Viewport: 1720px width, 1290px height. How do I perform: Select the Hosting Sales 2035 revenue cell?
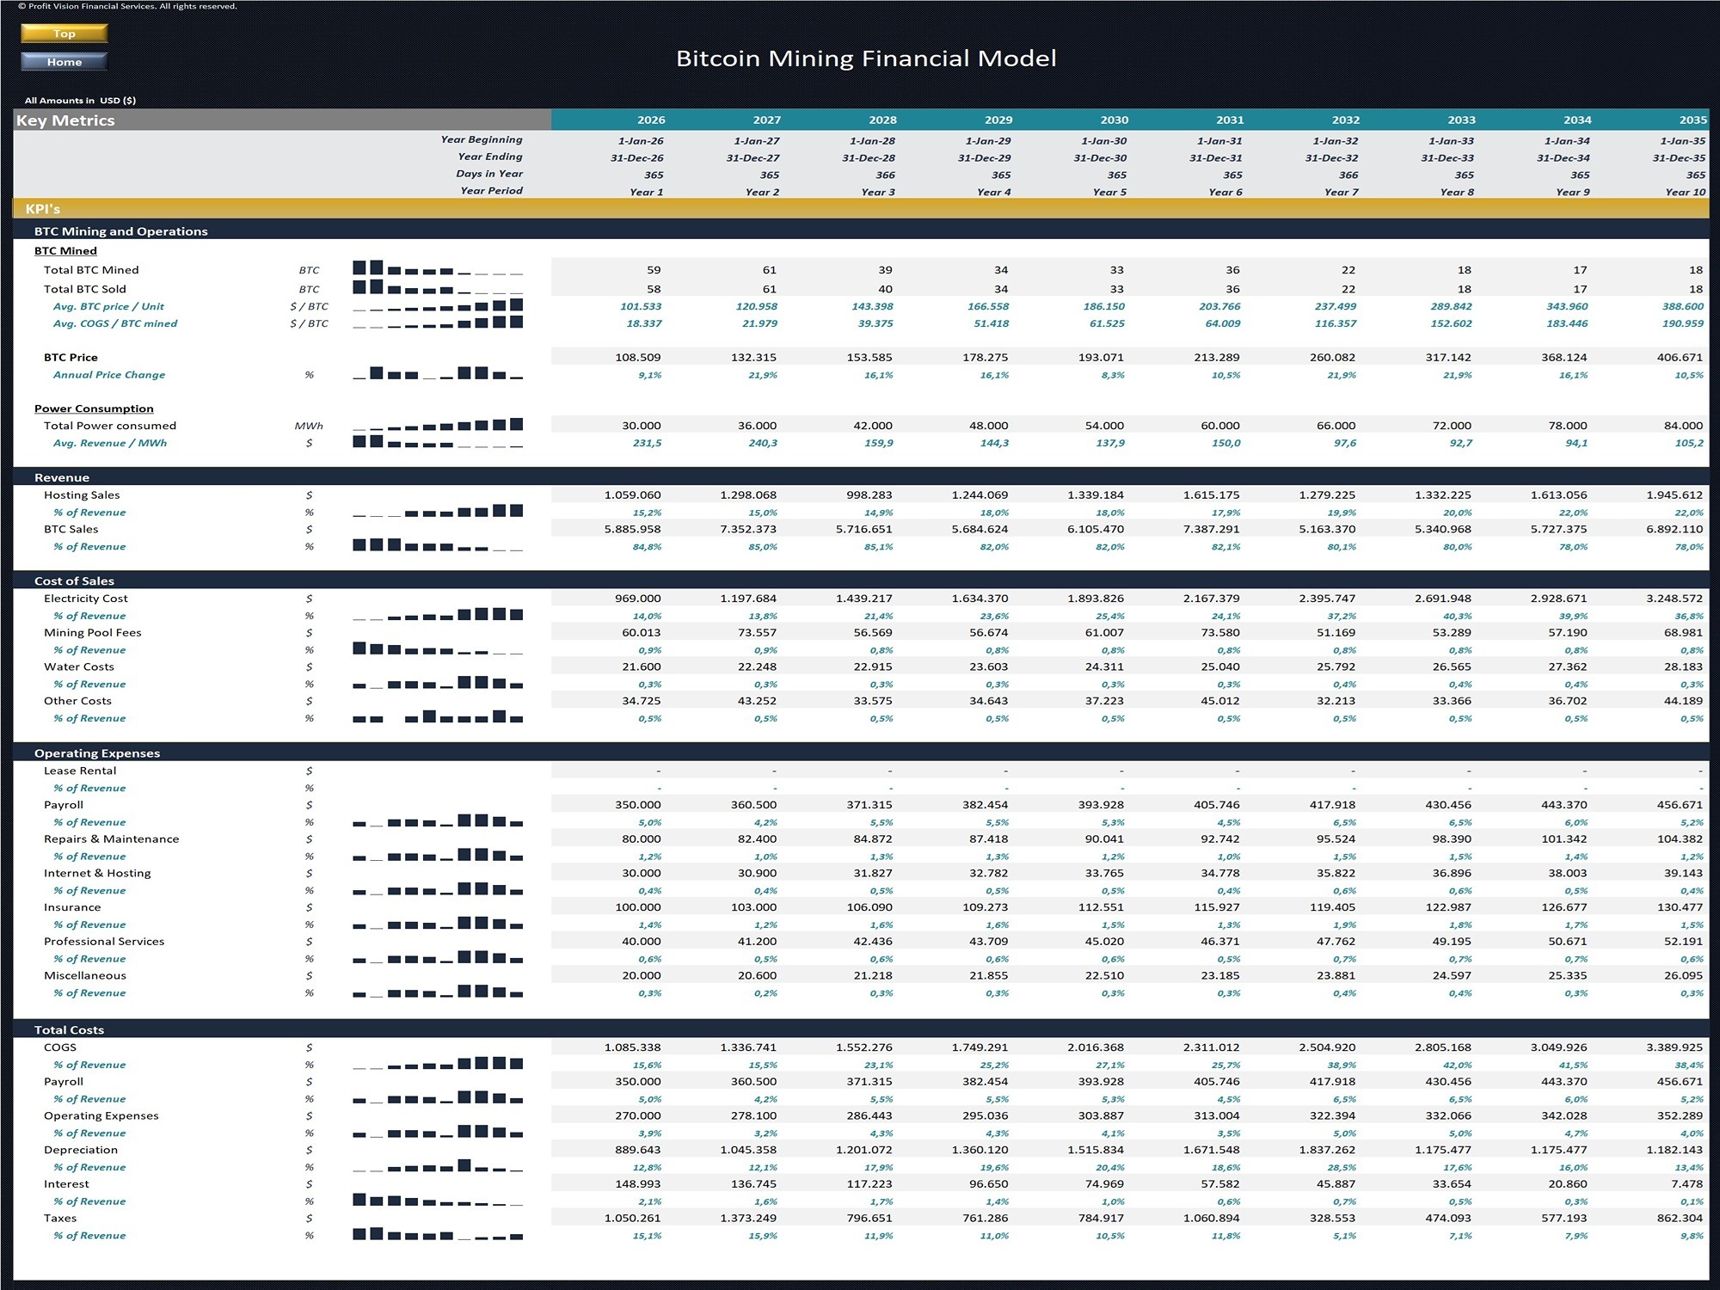pyautogui.click(x=1677, y=494)
